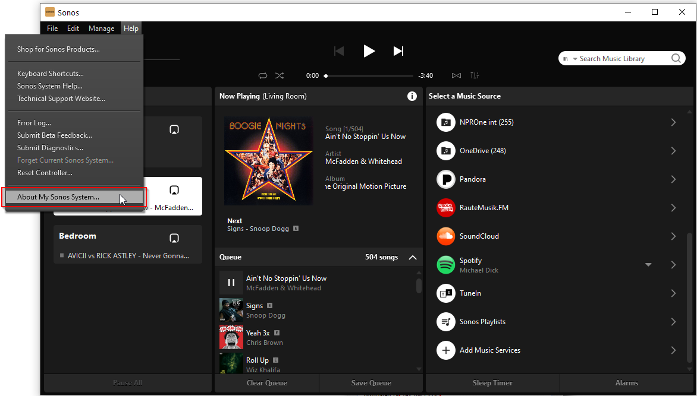Screen dimensions: 697x396
Task: Collapse the Queue with the chevron
Action: pos(413,258)
